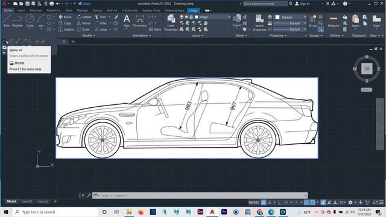386x217 pixels.
Task: Switch to the Layout1 tab
Action: point(27,201)
